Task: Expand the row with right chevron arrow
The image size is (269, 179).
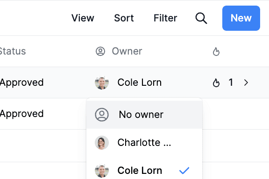Action: click(x=246, y=83)
